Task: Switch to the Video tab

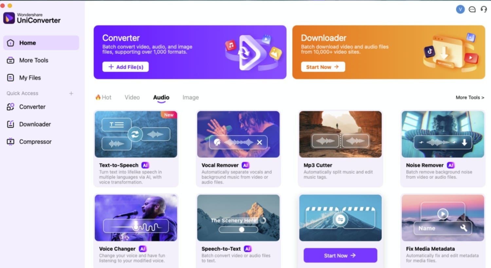Action: pos(132,97)
